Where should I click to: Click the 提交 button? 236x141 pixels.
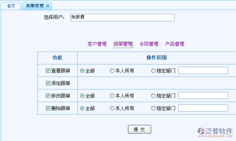coord(140,129)
